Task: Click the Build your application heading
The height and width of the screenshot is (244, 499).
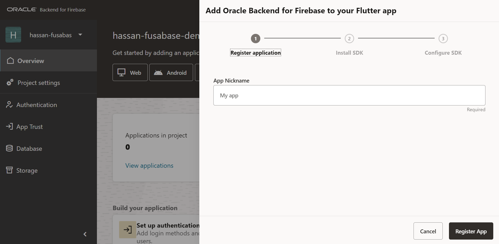Action: tap(145, 208)
